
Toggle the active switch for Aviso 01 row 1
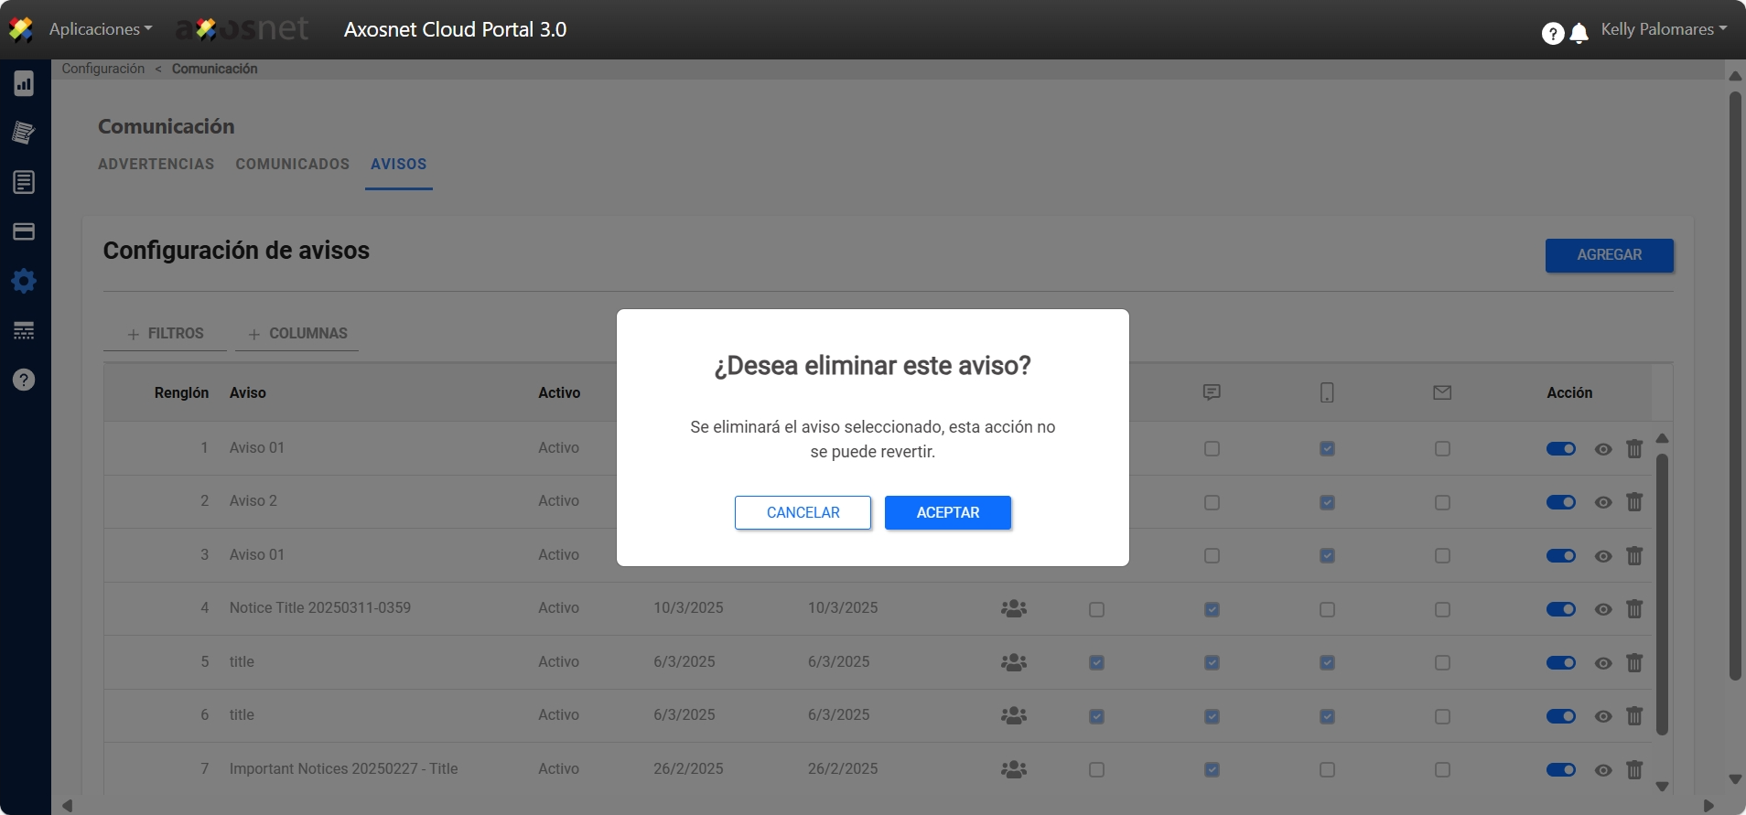point(1560,449)
